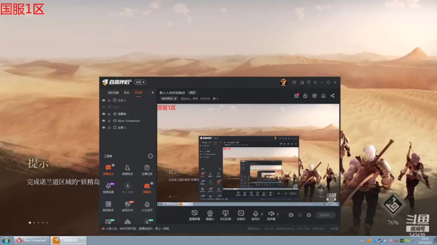
Task: Open the bell notifications icon
Action: pos(323,96)
